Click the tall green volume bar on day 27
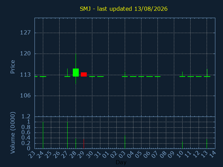The image size is (223, 167). pyautogui.click(x=67, y=135)
